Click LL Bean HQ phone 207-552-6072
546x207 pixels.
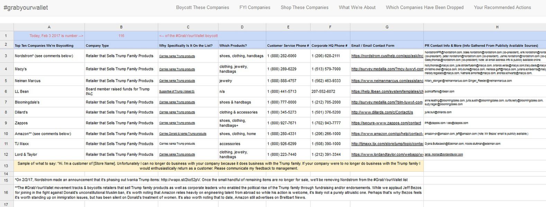(330, 91)
